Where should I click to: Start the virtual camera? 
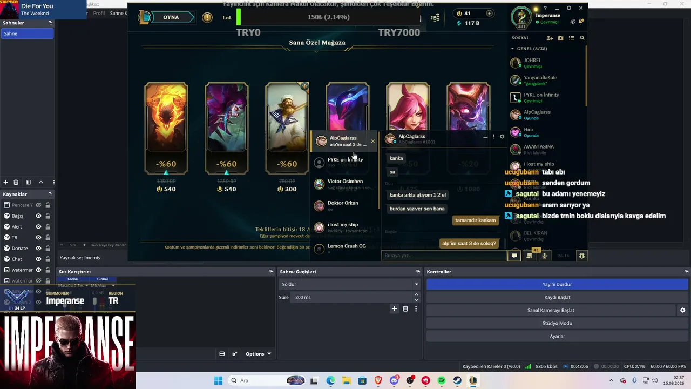(x=551, y=310)
